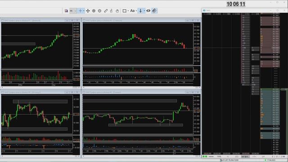
Task: Click the green connection status icon
Action: click(265, 160)
